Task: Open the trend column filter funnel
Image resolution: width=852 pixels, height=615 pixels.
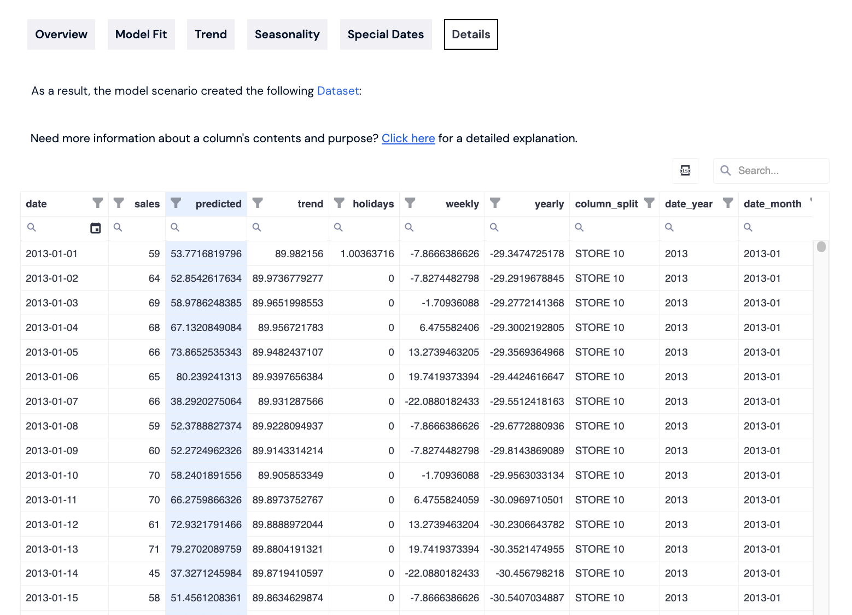Action: (258, 204)
